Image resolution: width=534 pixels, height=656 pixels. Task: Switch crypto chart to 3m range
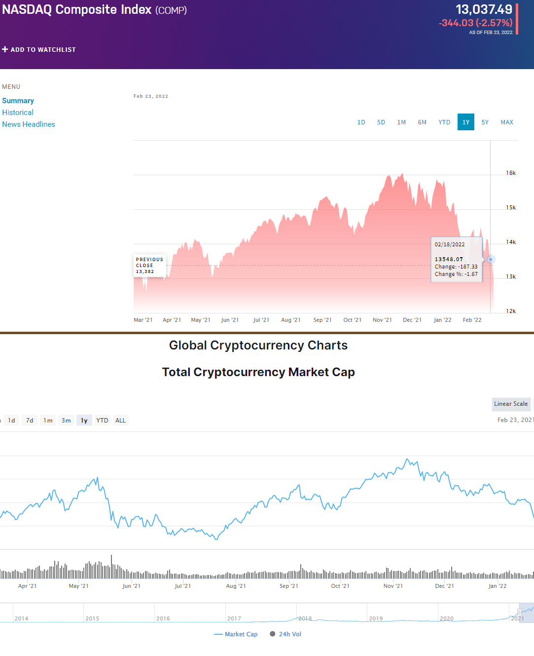point(67,421)
